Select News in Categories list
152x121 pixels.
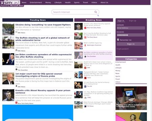(117, 73)
